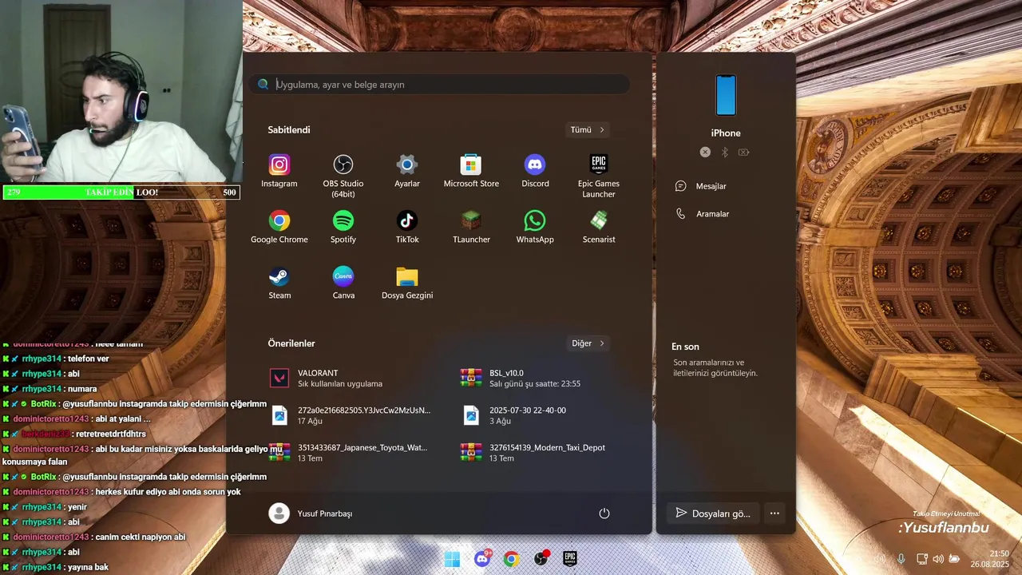
Task: Open recommended file 272a0e216682505.Y3JvcCw2MzUsN...
Action: coord(355,415)
